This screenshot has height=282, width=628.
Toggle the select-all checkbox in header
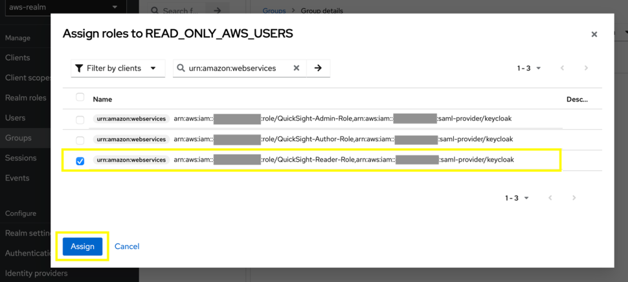coord(80,97)
